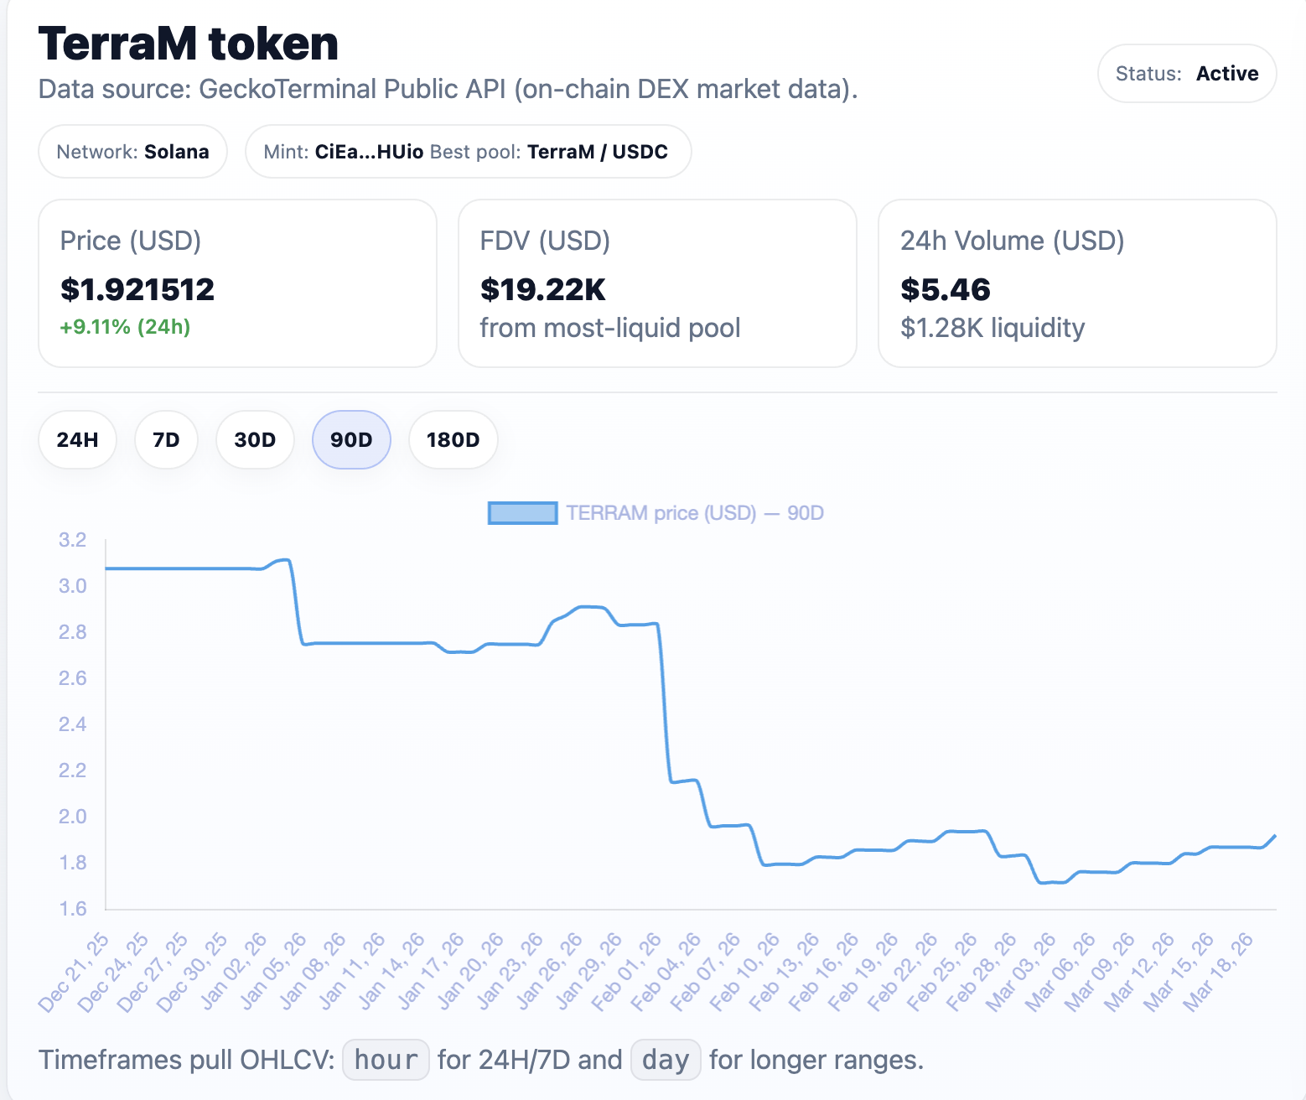Click the active 90D range button
The width and height of the screenshot is (1306, 1100).
[351, 440]
